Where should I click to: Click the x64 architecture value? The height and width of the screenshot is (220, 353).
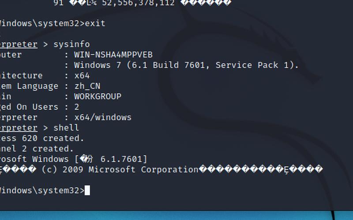(82, 76)
